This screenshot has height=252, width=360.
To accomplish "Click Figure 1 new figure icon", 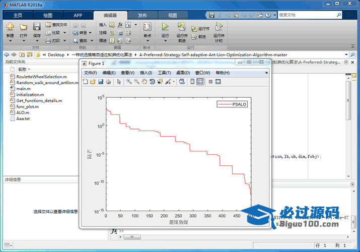I will (85, 82).
